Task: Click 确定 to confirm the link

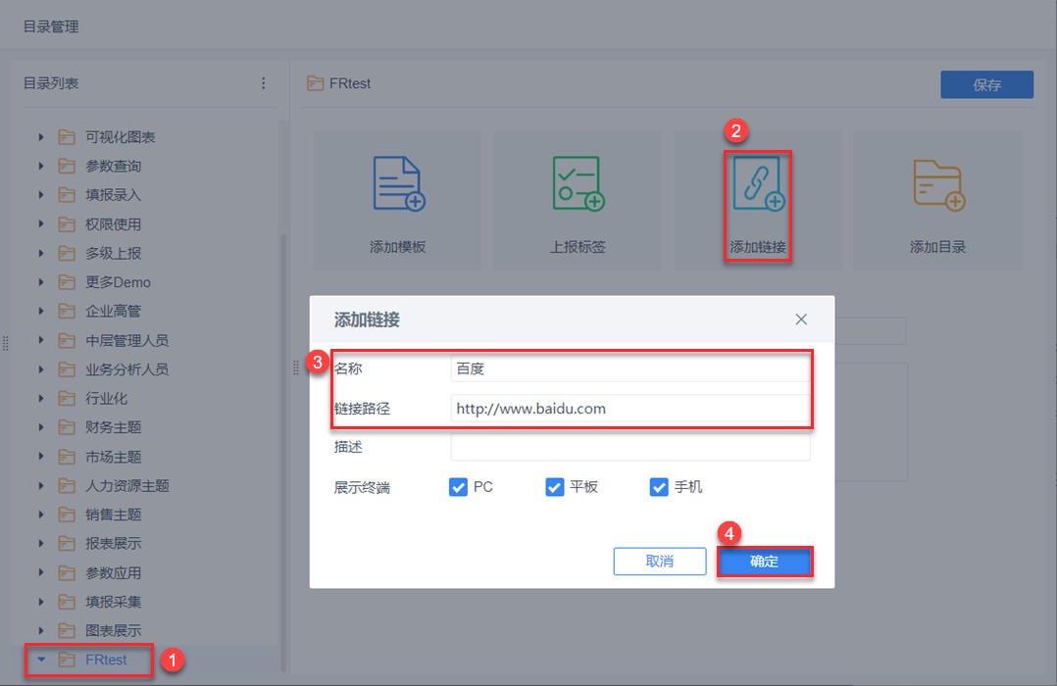Action: 765,562
